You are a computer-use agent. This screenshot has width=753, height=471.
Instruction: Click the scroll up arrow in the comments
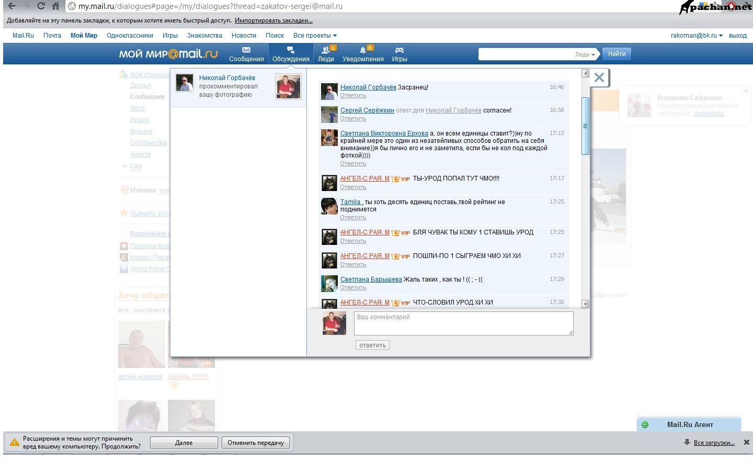coord(585,73)
